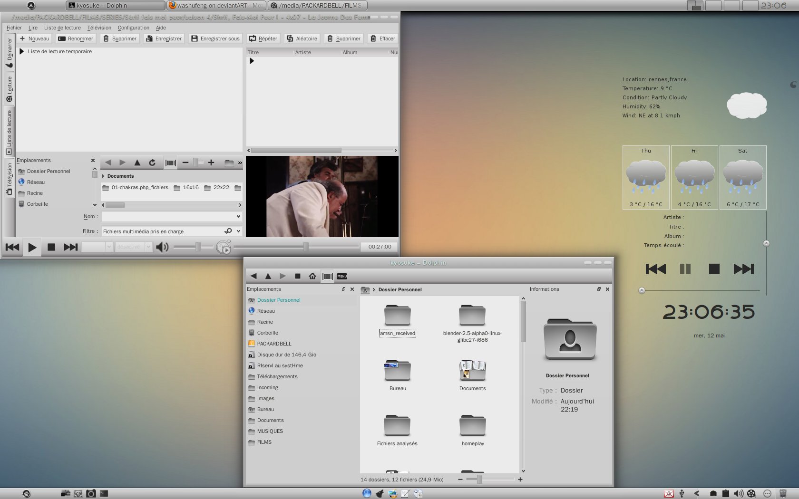Open the désactivé dropdown in the player bar
799x499 pixels.
tap(133, 247)
